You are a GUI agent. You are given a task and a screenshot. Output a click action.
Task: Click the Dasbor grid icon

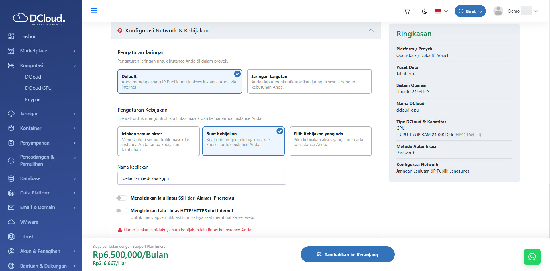(11, 36)
